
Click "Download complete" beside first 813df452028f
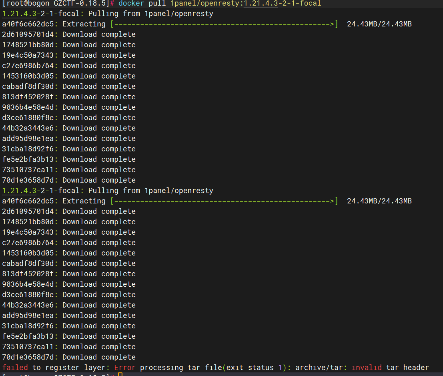[99, 97]
